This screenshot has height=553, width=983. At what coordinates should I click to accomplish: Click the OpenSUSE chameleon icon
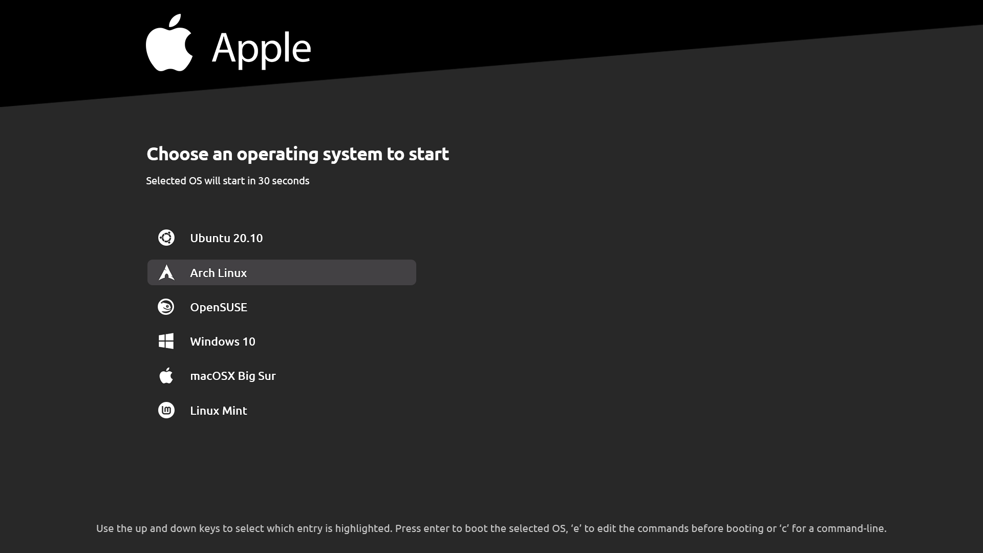tap(166, 307)
